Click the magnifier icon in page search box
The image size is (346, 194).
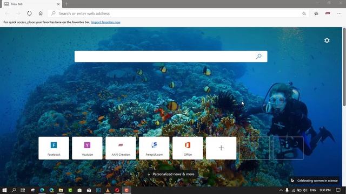(258, 57)
